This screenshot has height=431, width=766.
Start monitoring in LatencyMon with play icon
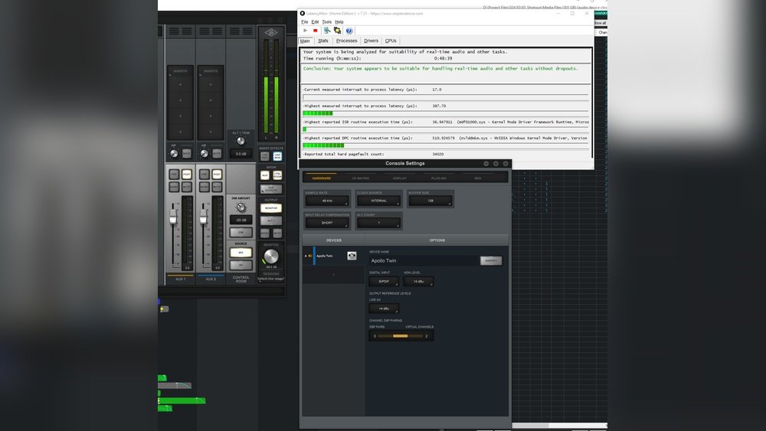click(306, 31)
